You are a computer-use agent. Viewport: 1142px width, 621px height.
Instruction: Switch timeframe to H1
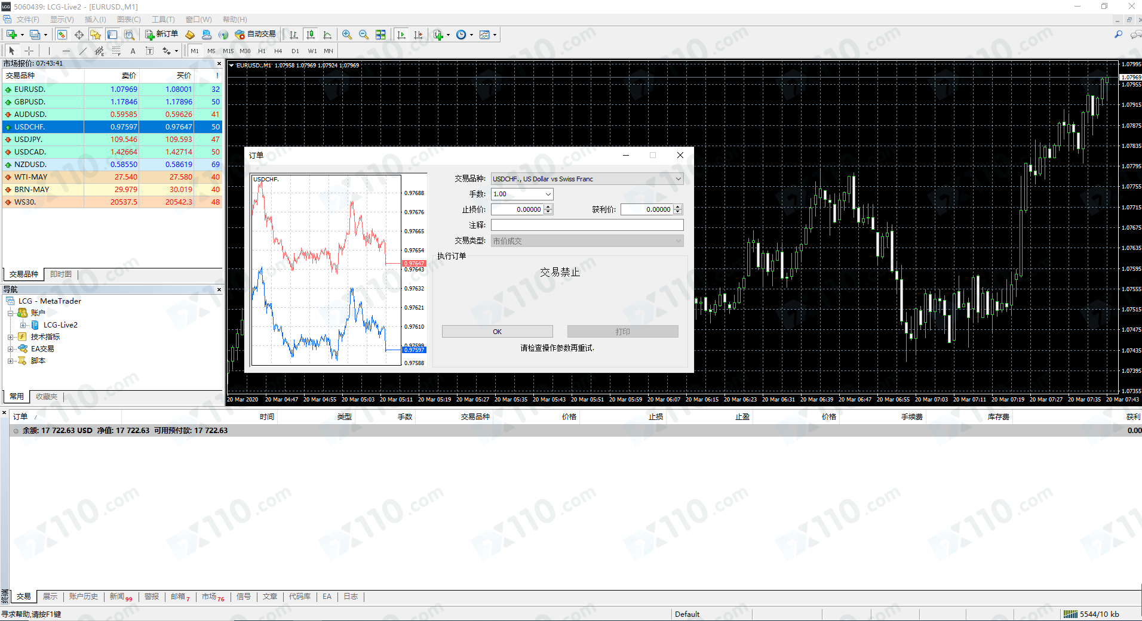[262, 51]
